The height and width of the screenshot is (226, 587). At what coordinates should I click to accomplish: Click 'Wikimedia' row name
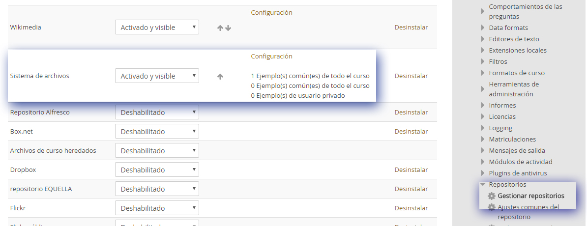tap(26, 28)
